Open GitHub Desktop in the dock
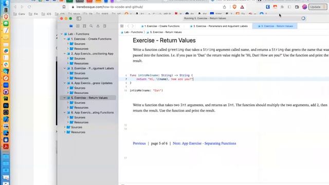 click(x=6, y=92)
